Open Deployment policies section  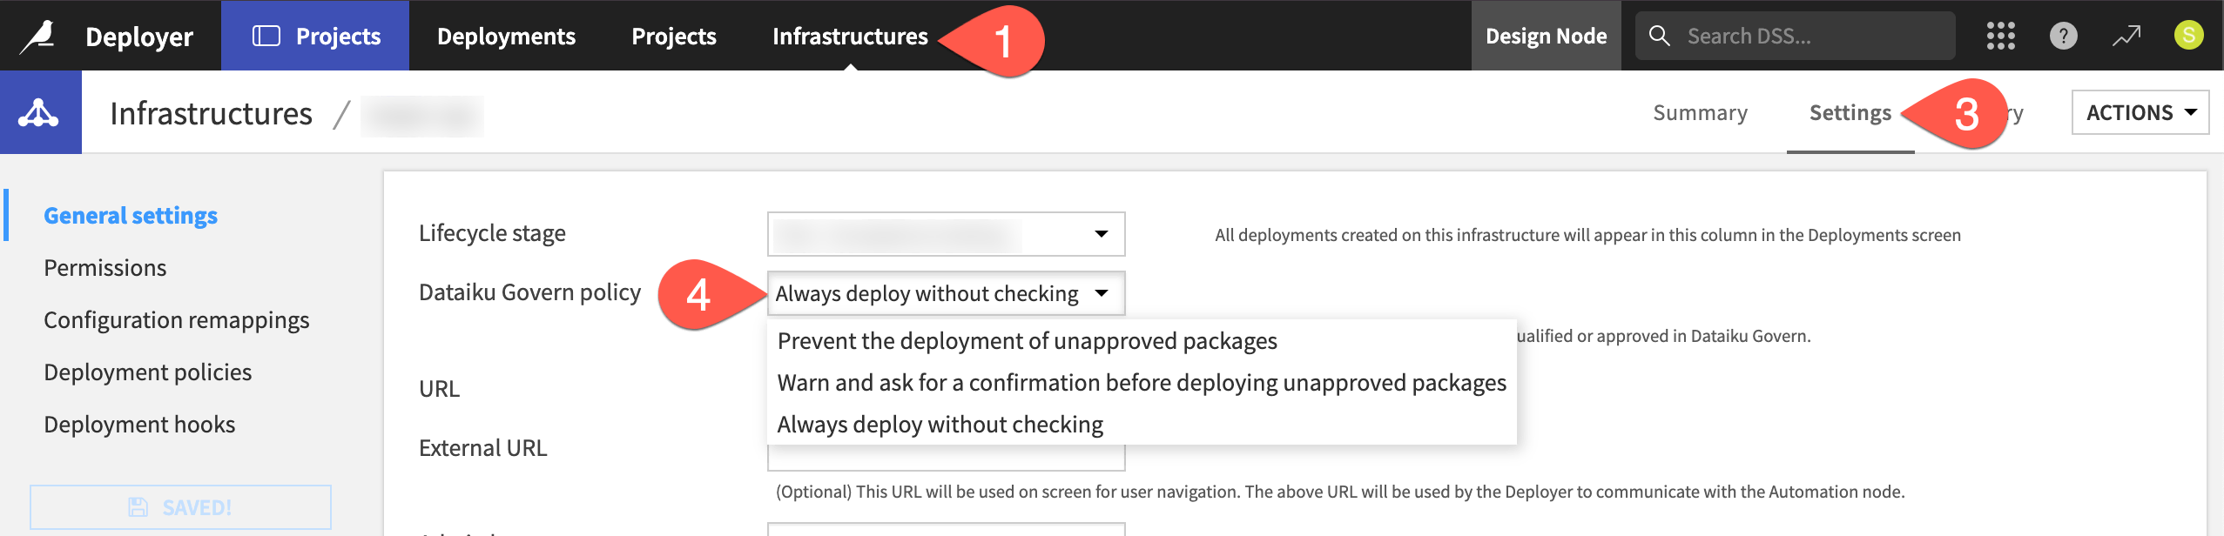coord(148,372)
